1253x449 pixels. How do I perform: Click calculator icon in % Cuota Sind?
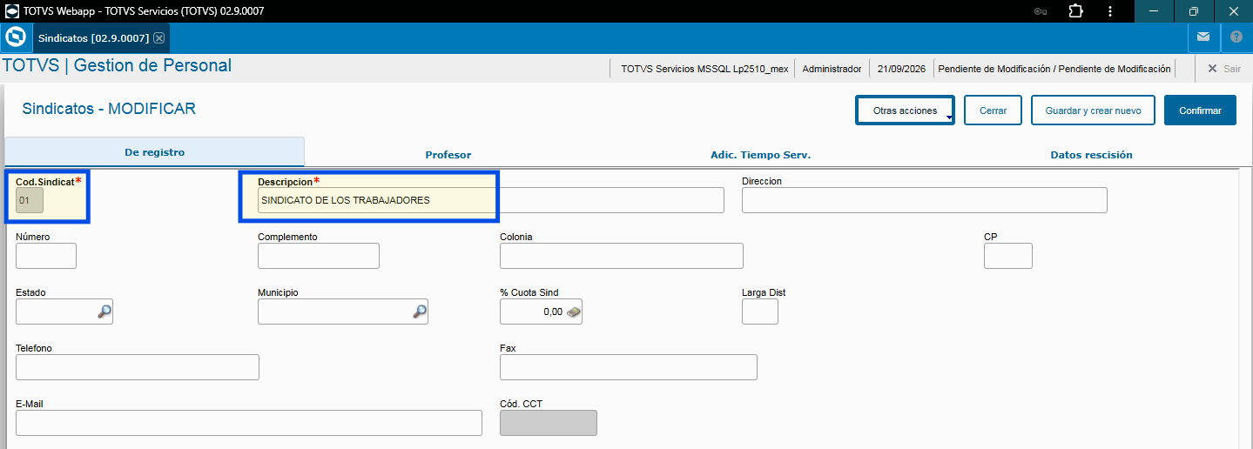[574, 312]
